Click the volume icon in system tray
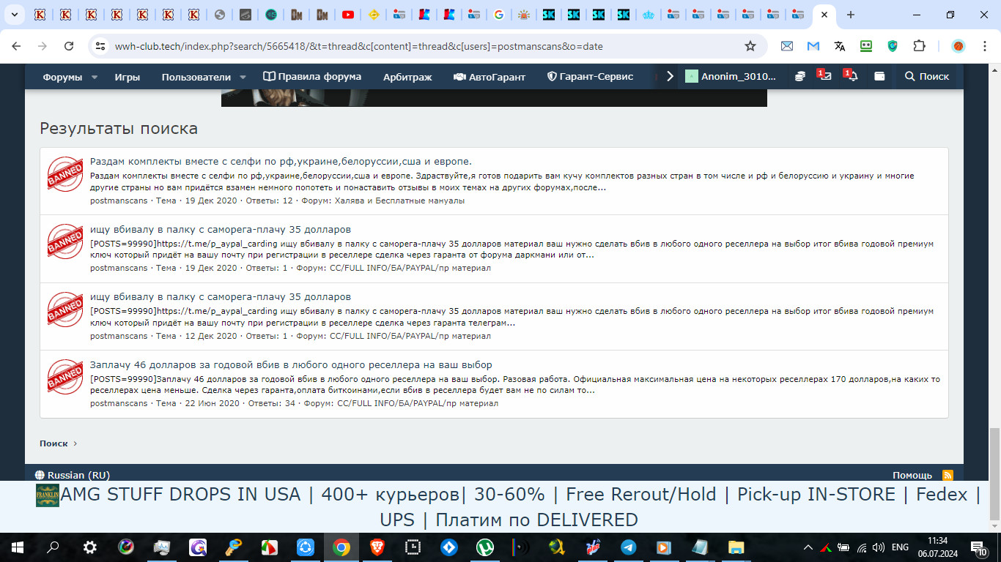This screenshot has height=562, width=1001. [x=879, y=547]
